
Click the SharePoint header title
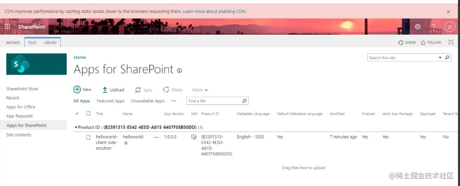(x=32, y=27)
